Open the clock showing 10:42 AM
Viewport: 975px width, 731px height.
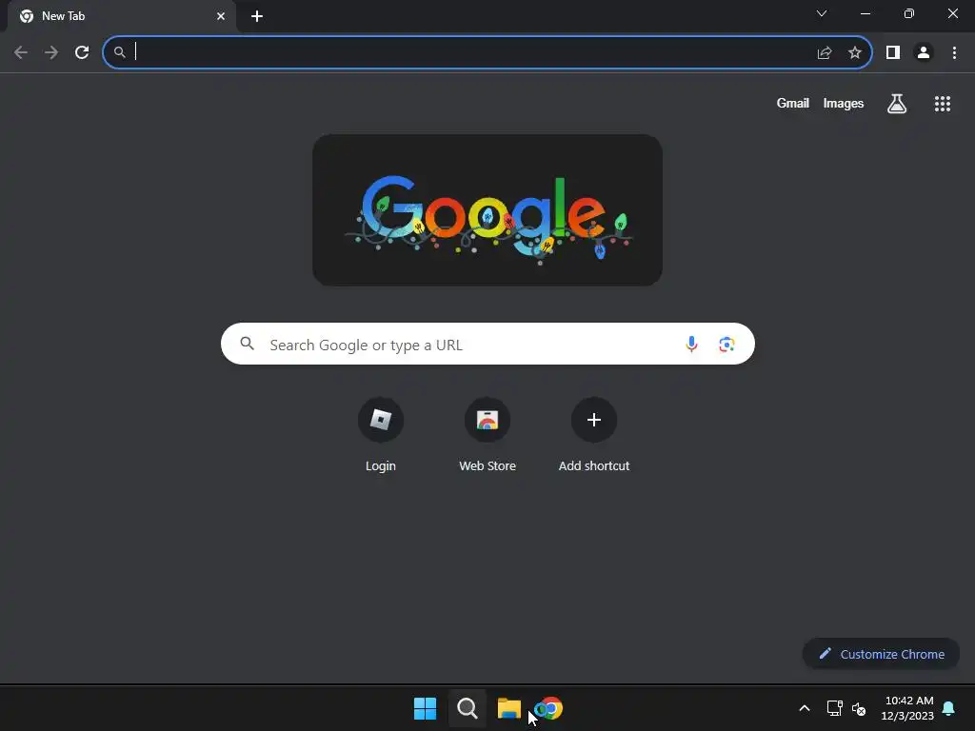907,708
